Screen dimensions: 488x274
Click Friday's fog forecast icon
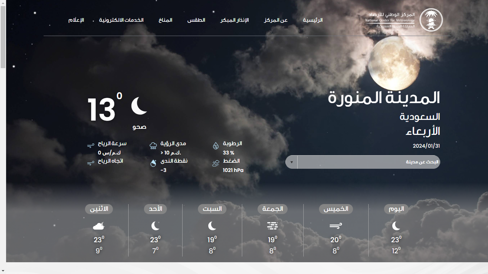pyautogui.click(x=272, y=225)
